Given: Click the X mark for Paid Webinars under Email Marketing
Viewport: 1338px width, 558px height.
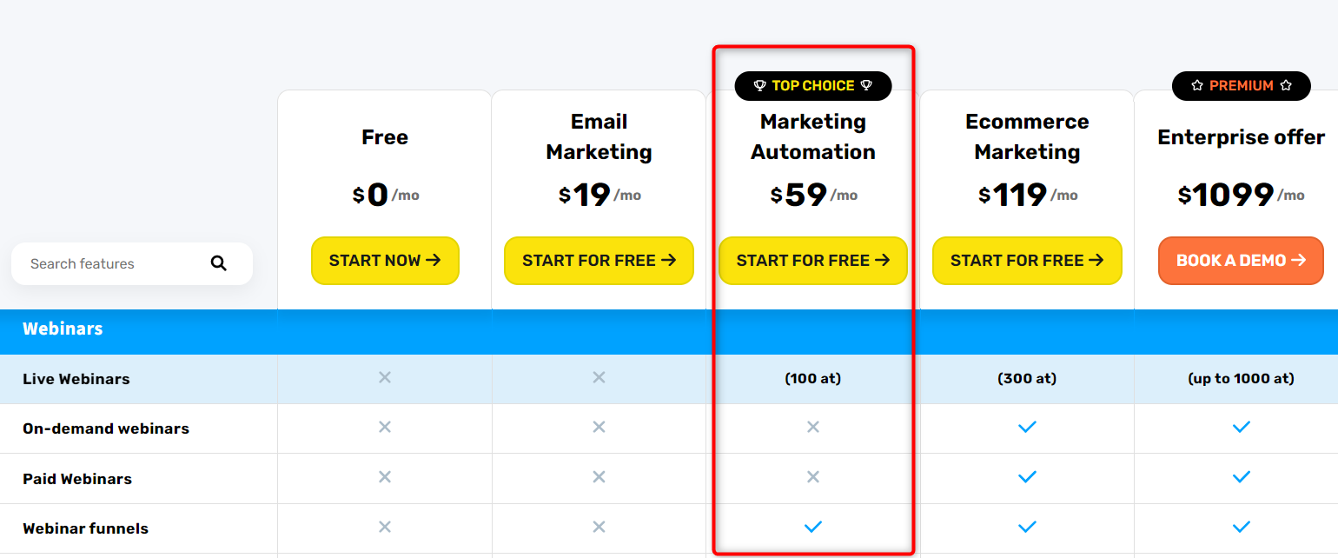Looking at the screenshot, I should pyautogui.click(x=599, y=477).
